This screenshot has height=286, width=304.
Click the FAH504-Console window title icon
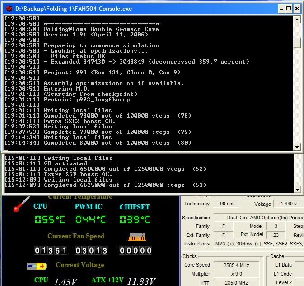coord(9,9)
